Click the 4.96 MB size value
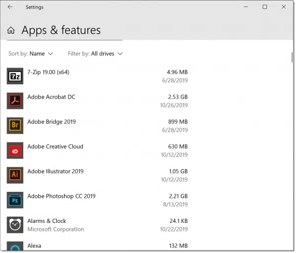 click(x=177, y=72)
